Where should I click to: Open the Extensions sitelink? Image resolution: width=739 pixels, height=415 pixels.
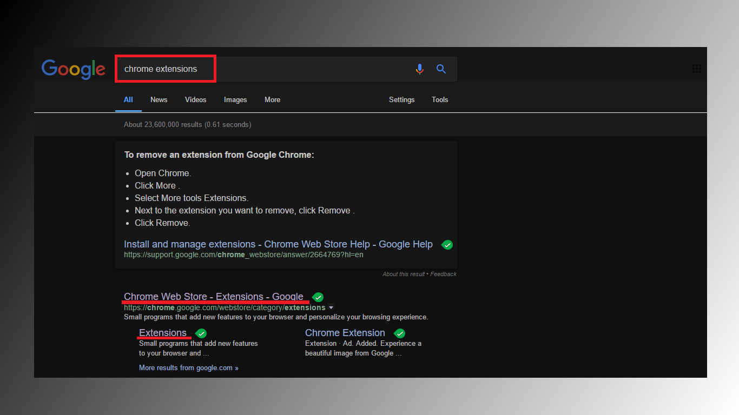pyautogui.click(x=163, y=333)
